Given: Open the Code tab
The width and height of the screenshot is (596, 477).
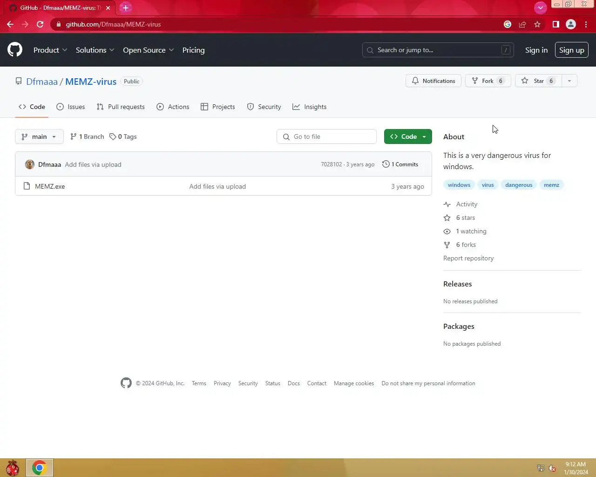Looking at the screenshot, I should point(32,107).
